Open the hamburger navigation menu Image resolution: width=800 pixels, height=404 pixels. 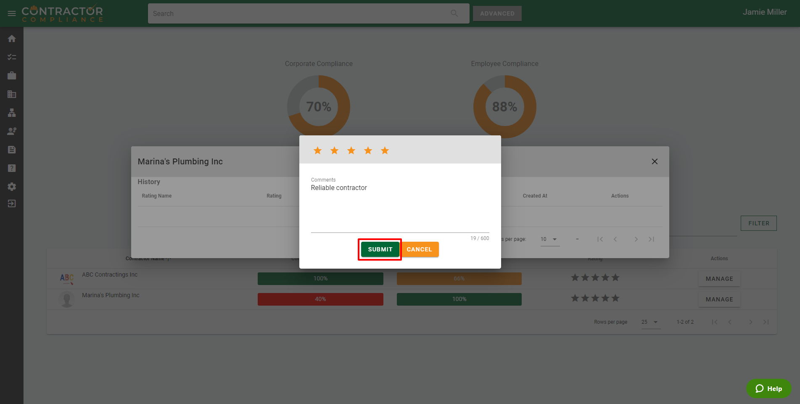point(12,13)
